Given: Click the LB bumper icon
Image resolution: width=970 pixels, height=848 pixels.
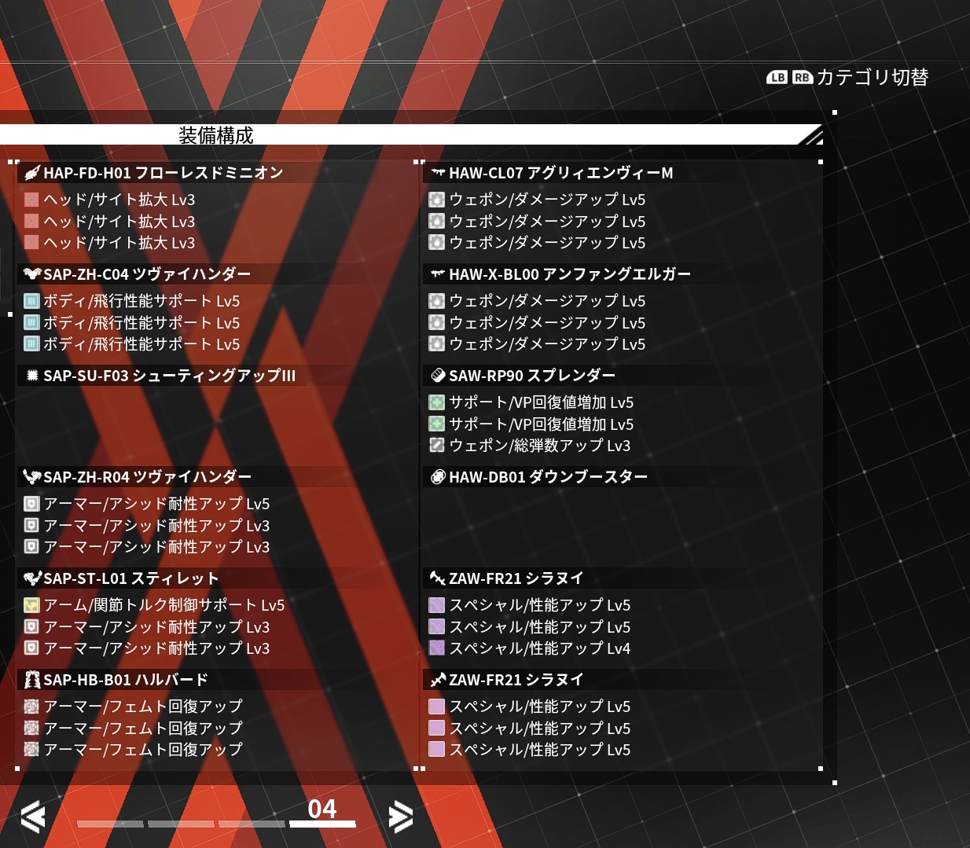Looking at the screenshot, I should (x=777, y=77).
